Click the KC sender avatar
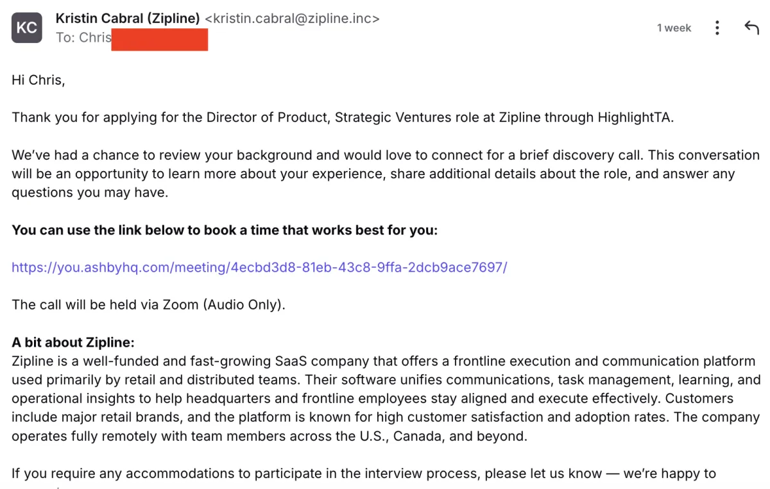Screen dimensions: 770x489 pos(27,28)
